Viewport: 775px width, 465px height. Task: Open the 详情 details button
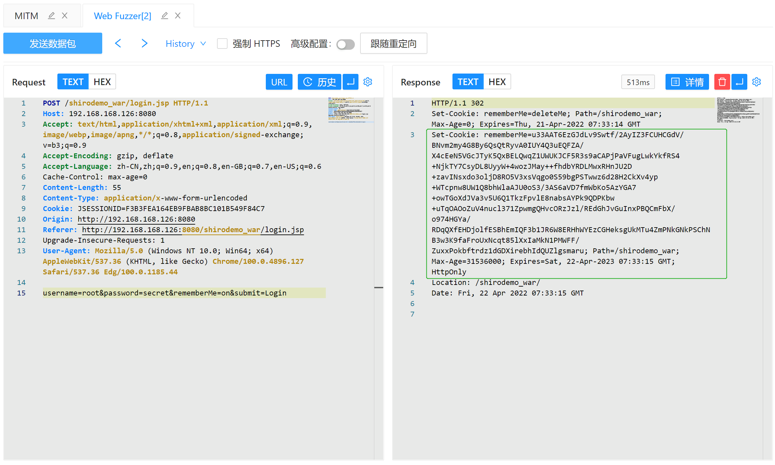[x=687, y=82]
